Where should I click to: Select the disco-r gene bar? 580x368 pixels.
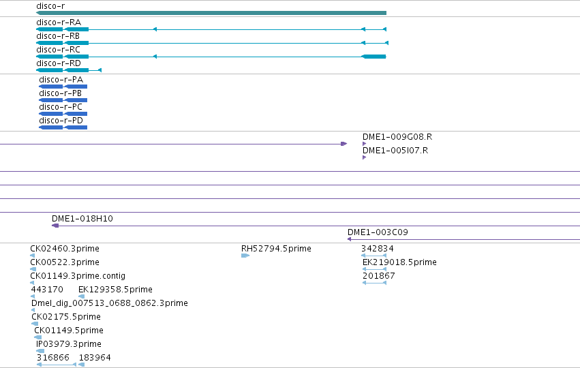tap(211, 13)
